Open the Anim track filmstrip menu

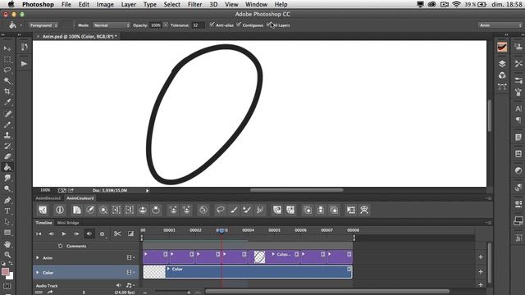pyautogui.click(x=130, y=257)
